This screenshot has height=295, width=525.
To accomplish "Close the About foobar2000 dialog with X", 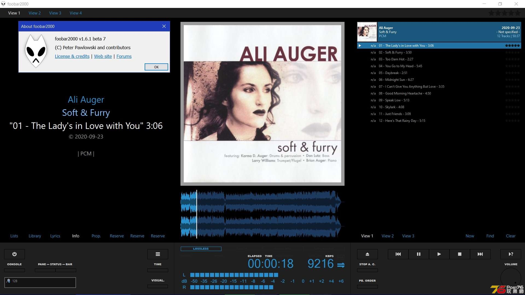I will (x=164, y=26).
